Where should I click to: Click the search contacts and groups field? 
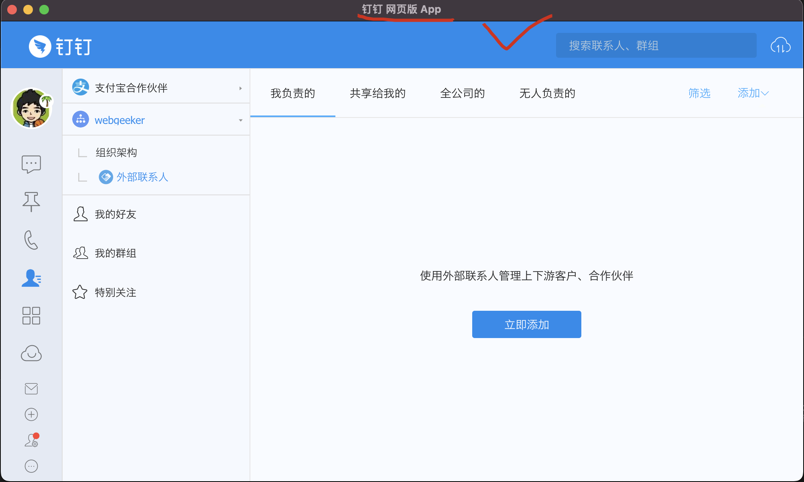[656, 46]
